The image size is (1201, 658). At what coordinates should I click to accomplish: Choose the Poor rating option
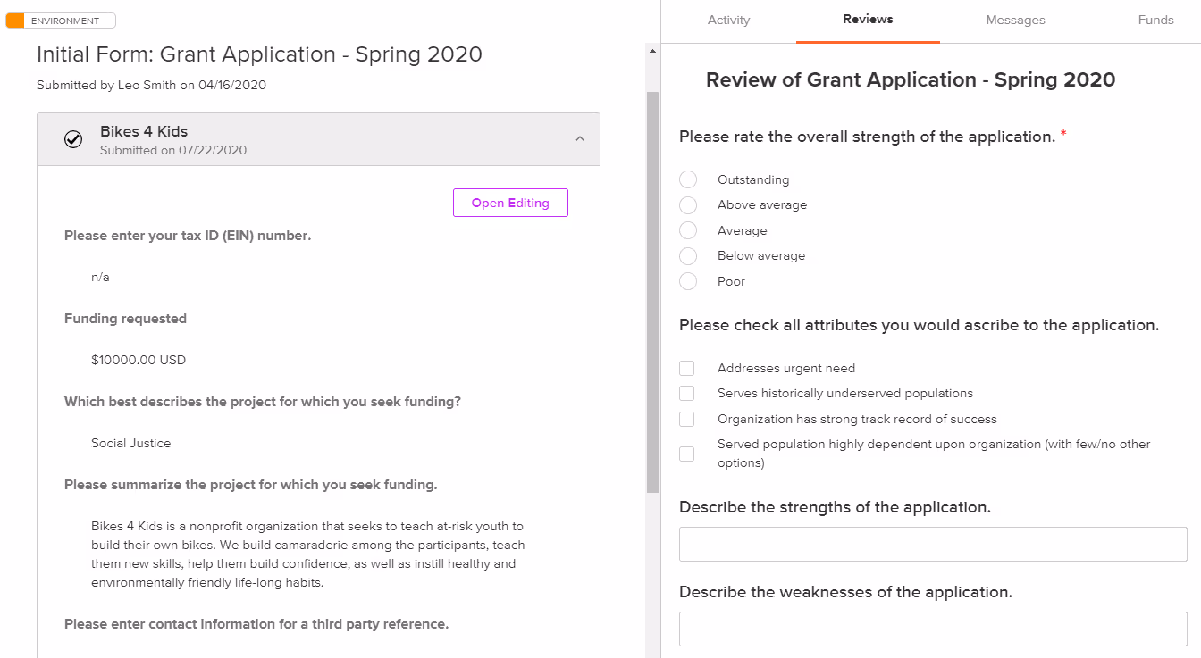[688, 281]
